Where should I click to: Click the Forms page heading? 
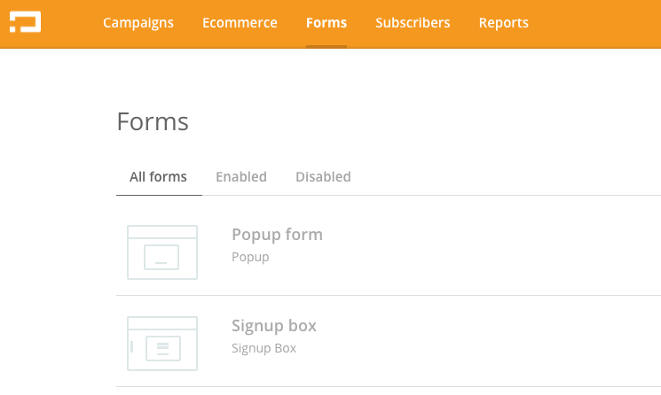click(x=153, y=121)
